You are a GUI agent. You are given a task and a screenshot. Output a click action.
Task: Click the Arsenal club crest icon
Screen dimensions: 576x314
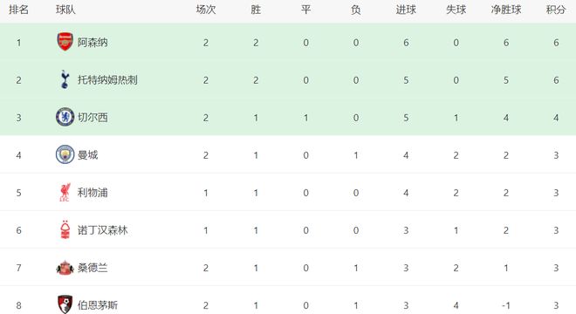(x=65, y=42)
